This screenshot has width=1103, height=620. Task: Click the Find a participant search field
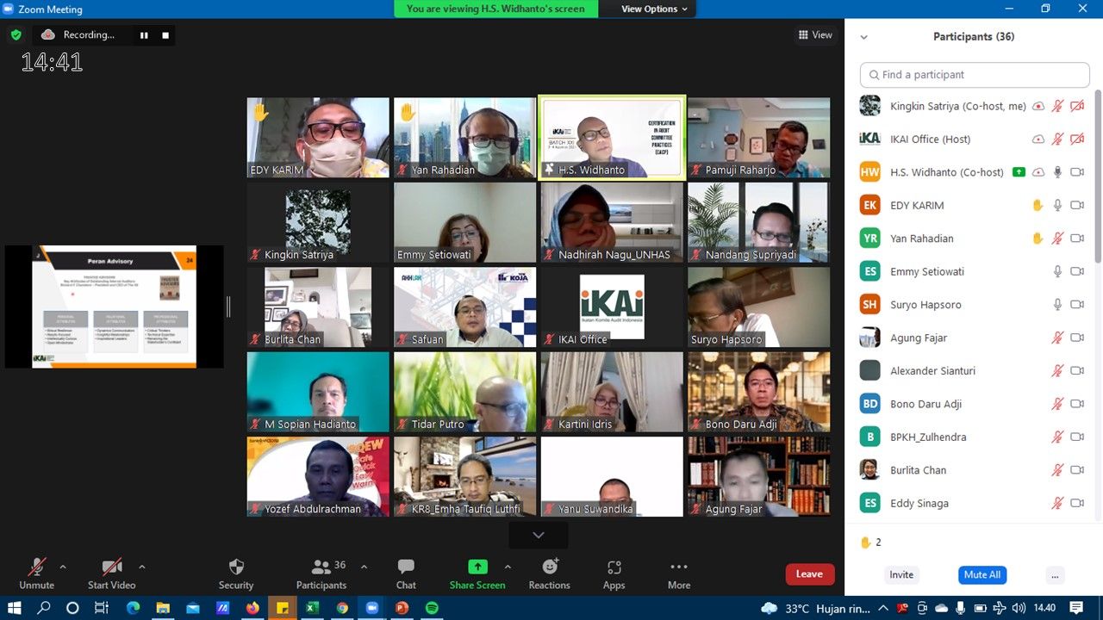click(x=975, y=75)
